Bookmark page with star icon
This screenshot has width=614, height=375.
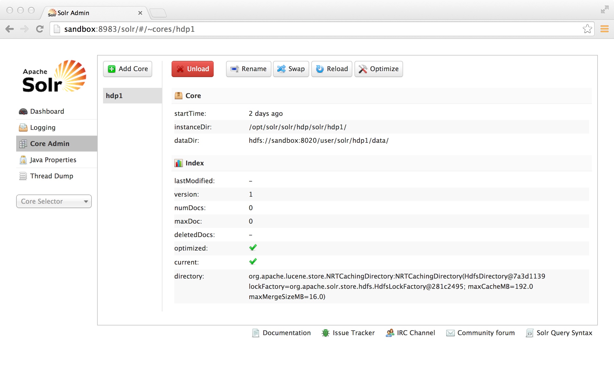(x=587, y=29)
